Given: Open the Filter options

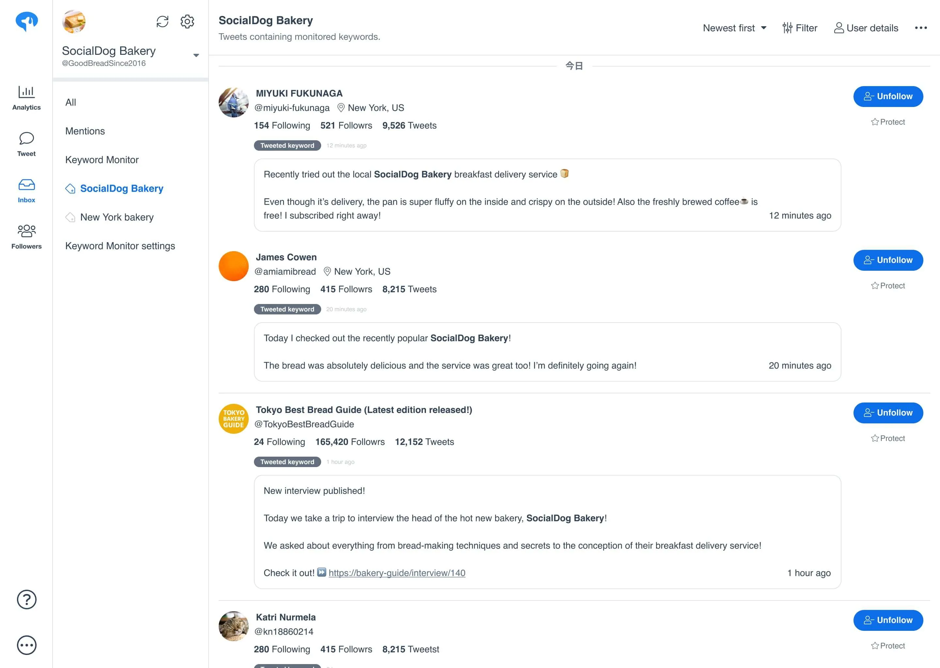Looking at the screenshot, I should 800,28.
